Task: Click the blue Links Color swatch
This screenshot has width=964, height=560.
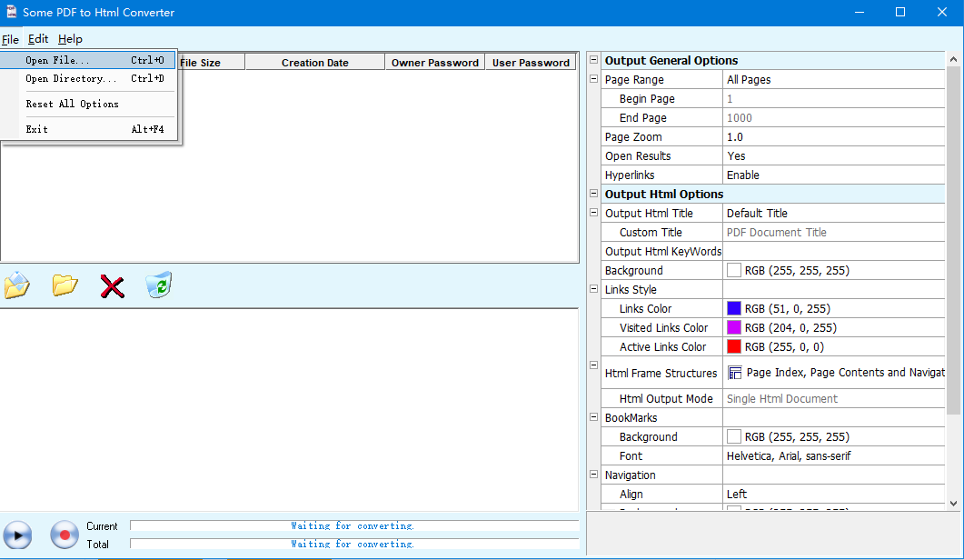Action: pos(734,308)
